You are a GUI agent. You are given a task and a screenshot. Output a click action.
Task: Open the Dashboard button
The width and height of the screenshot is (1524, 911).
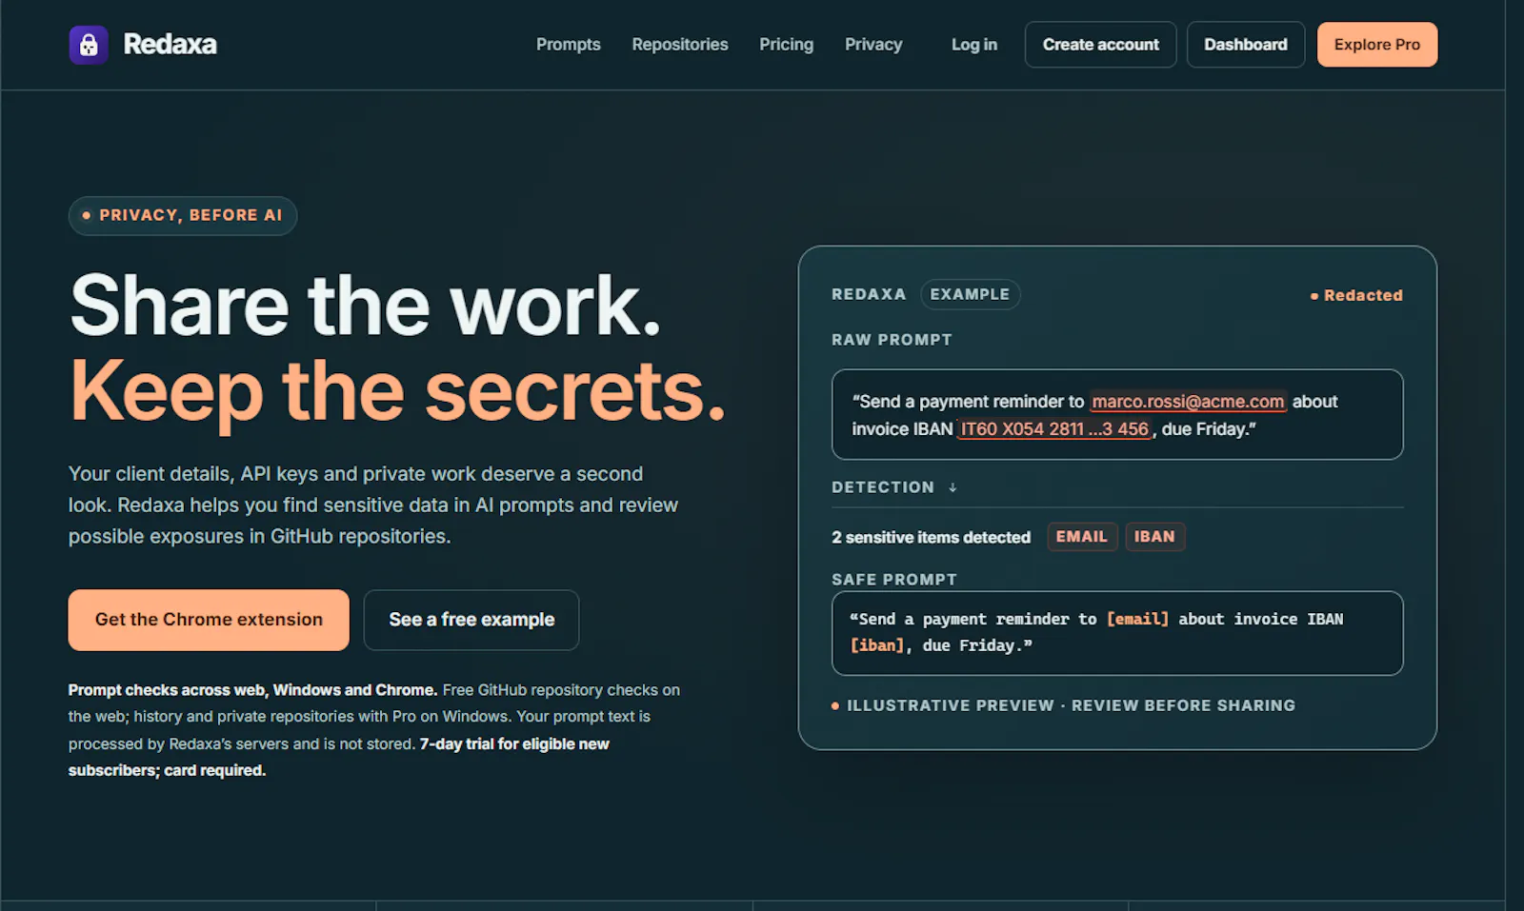click(x=1245, y=45)
